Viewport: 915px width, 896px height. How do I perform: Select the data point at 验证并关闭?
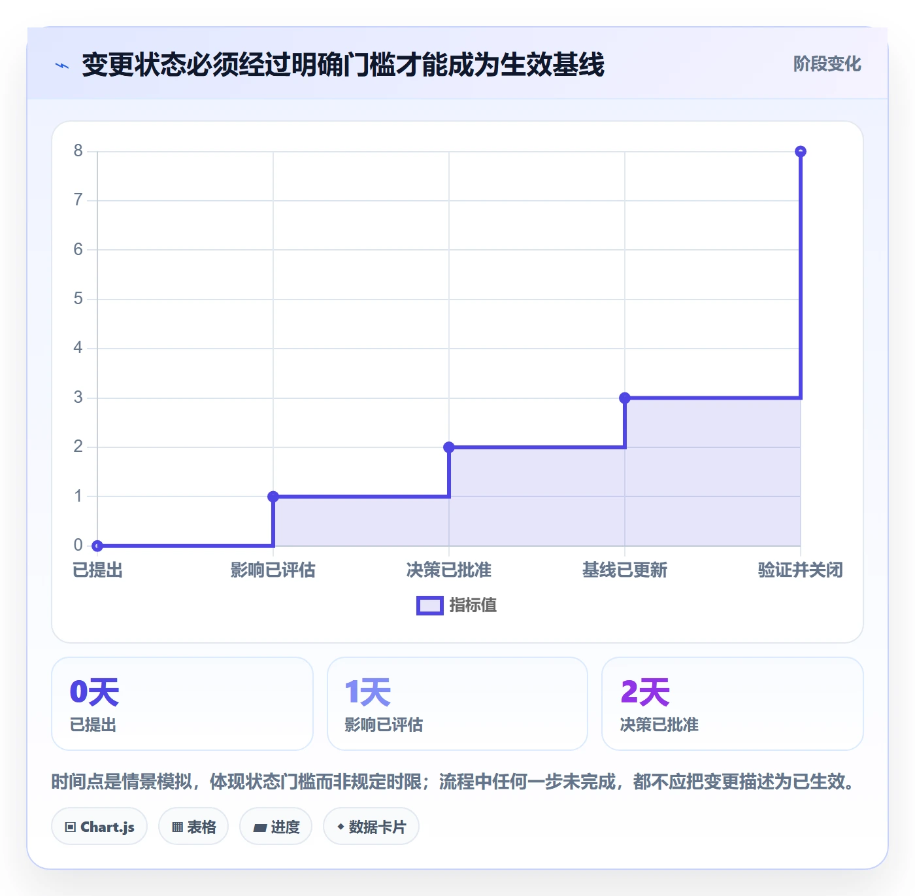(801, 152)
